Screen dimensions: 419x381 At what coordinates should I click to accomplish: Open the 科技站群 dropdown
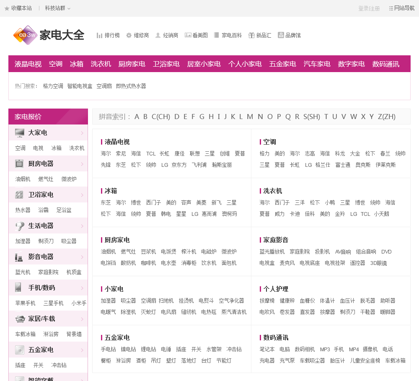point(58,8)
